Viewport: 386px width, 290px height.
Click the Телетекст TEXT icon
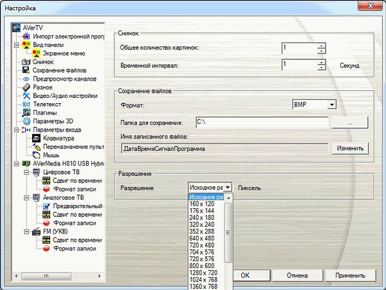click(26, 104)
